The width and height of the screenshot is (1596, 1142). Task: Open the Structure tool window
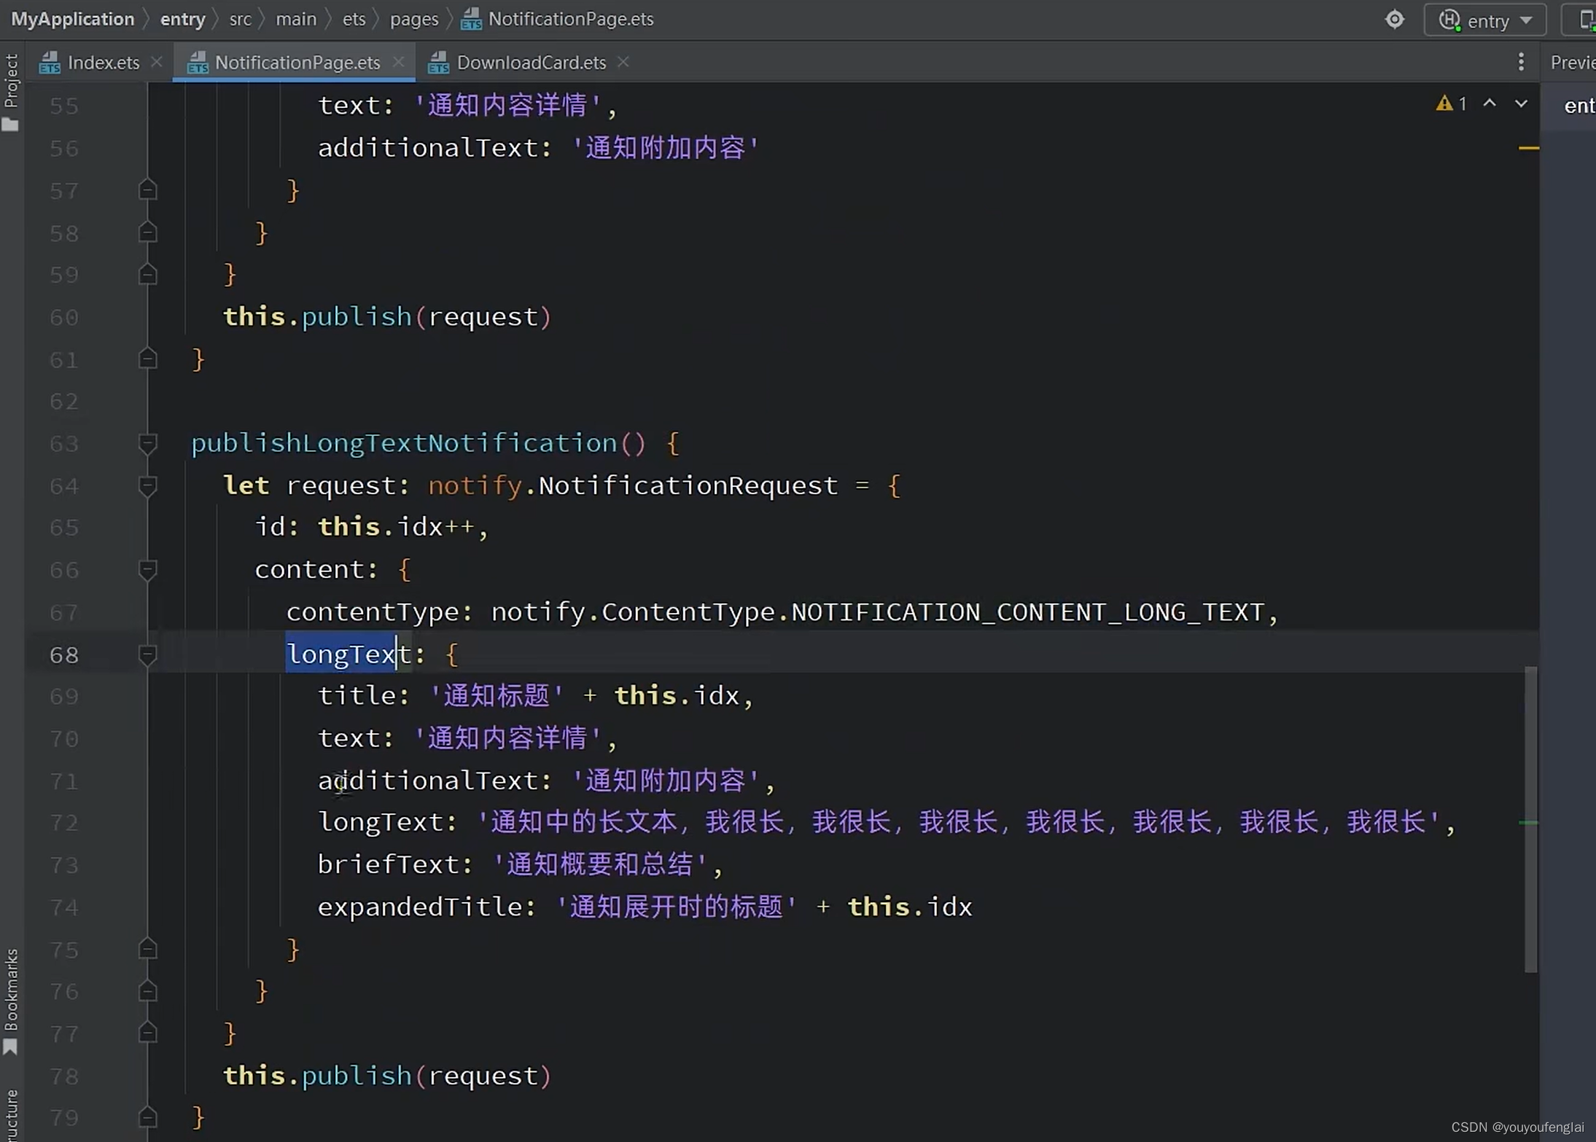click(11, 1114)
